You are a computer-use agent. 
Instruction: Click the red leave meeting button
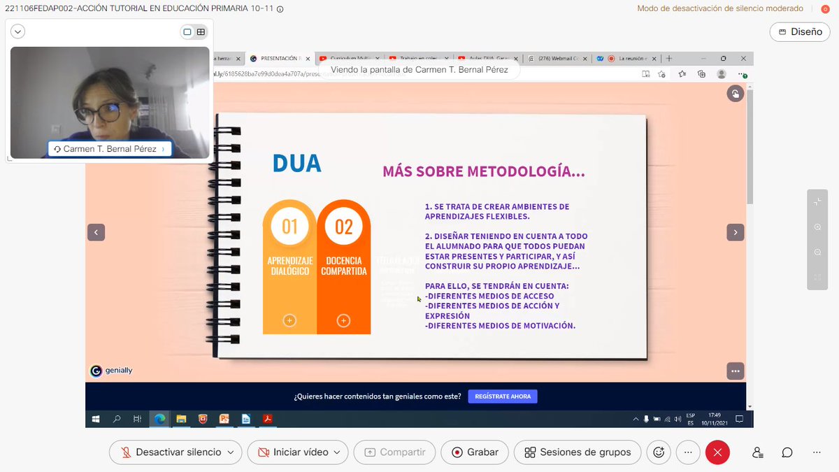[717, 452]
